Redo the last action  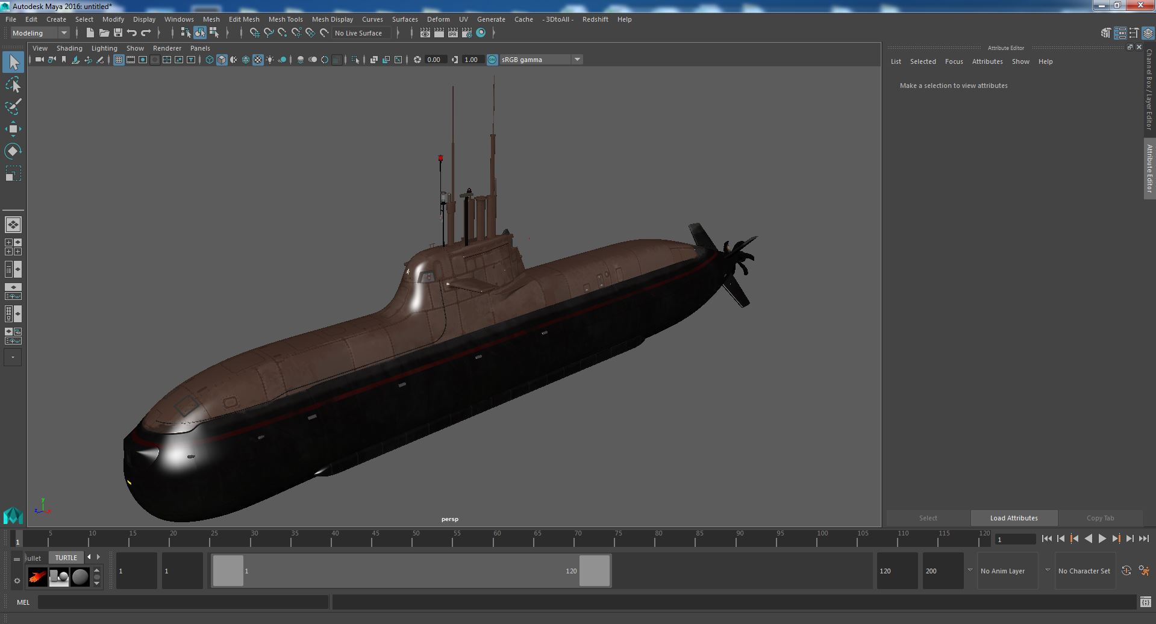click(146, 33)
